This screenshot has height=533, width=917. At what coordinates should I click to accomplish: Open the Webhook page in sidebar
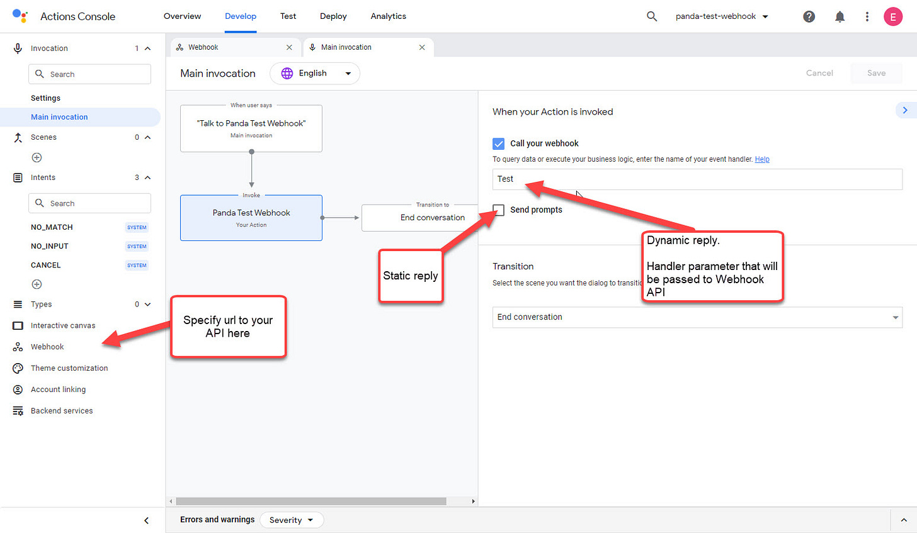pyautogui.click(x=47, y=347)
